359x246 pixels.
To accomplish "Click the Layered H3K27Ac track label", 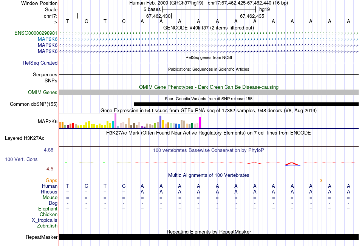I will (25, 138).
